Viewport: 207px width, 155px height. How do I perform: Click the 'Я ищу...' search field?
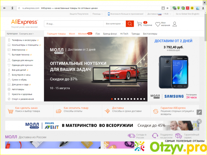73,24
